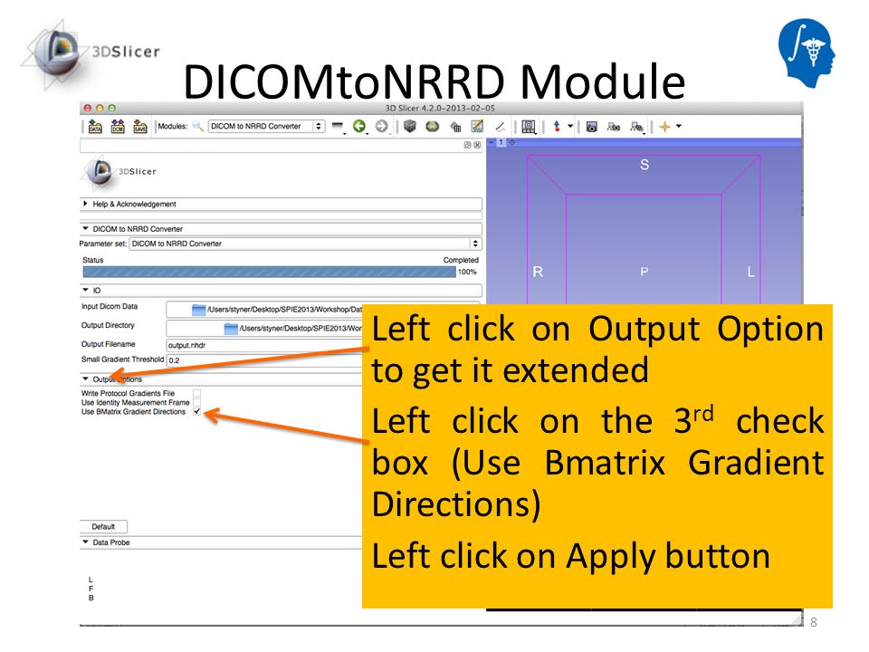Click the Save scene toolbar icon

click(139, 127)
